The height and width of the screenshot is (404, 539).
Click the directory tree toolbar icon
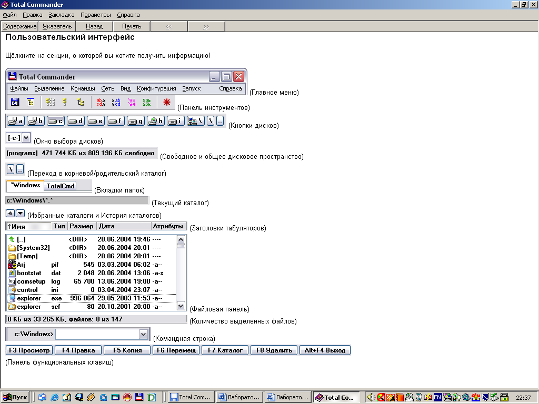31,102
